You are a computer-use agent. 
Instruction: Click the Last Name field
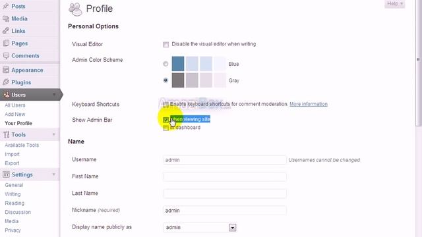(224, 194)
